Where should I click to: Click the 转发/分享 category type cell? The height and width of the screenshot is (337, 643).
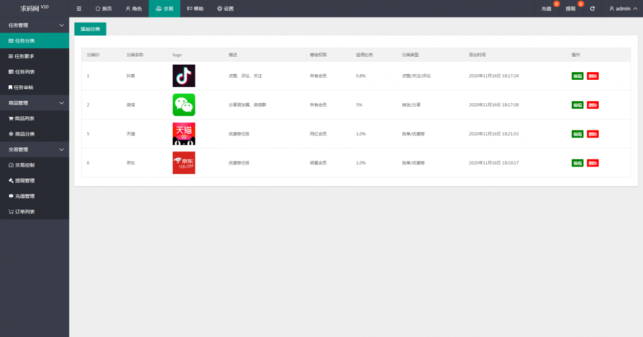click(x=411, y=105)
